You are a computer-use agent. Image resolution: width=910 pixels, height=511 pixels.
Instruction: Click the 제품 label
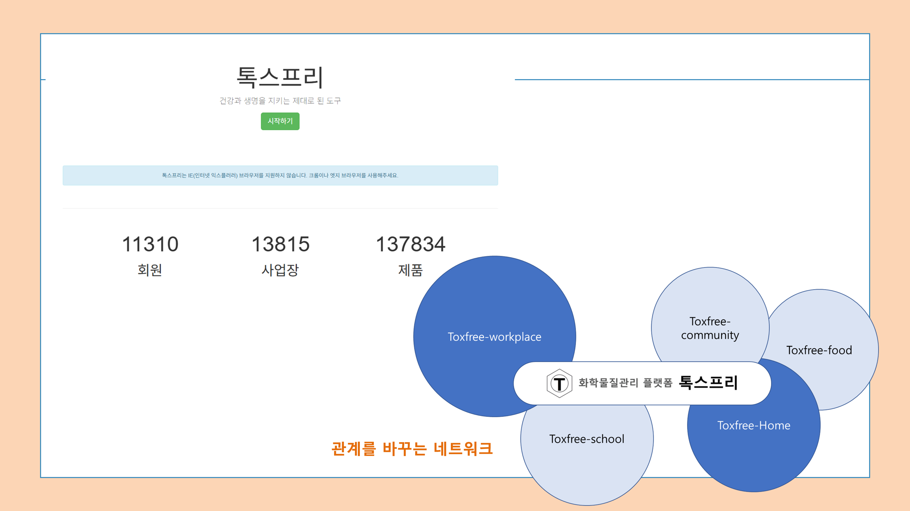click(x=410, y=270)
